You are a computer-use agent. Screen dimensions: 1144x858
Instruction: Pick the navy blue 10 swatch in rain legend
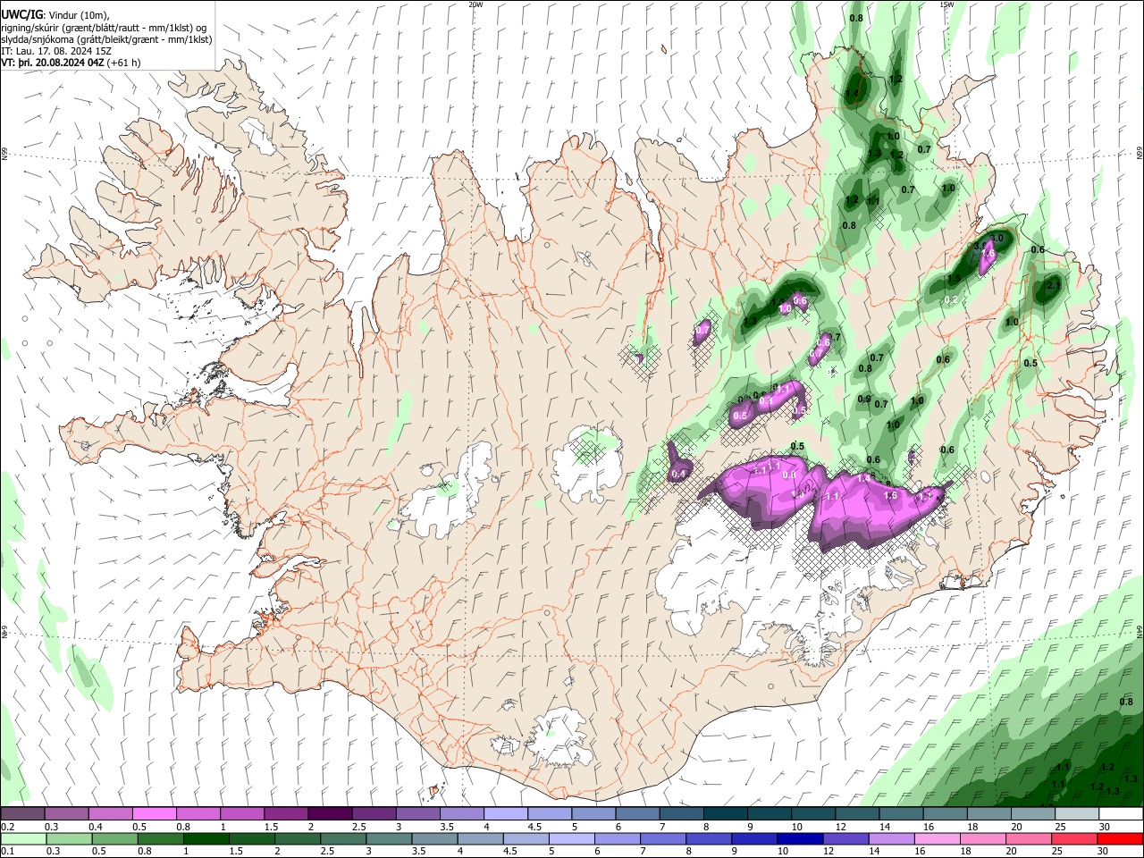click(x=798, y=838)
